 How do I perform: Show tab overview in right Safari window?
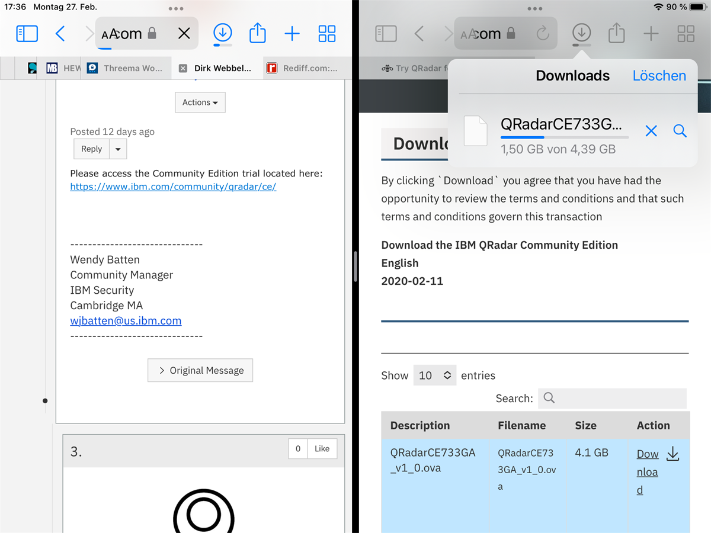[x=686, y=33]
